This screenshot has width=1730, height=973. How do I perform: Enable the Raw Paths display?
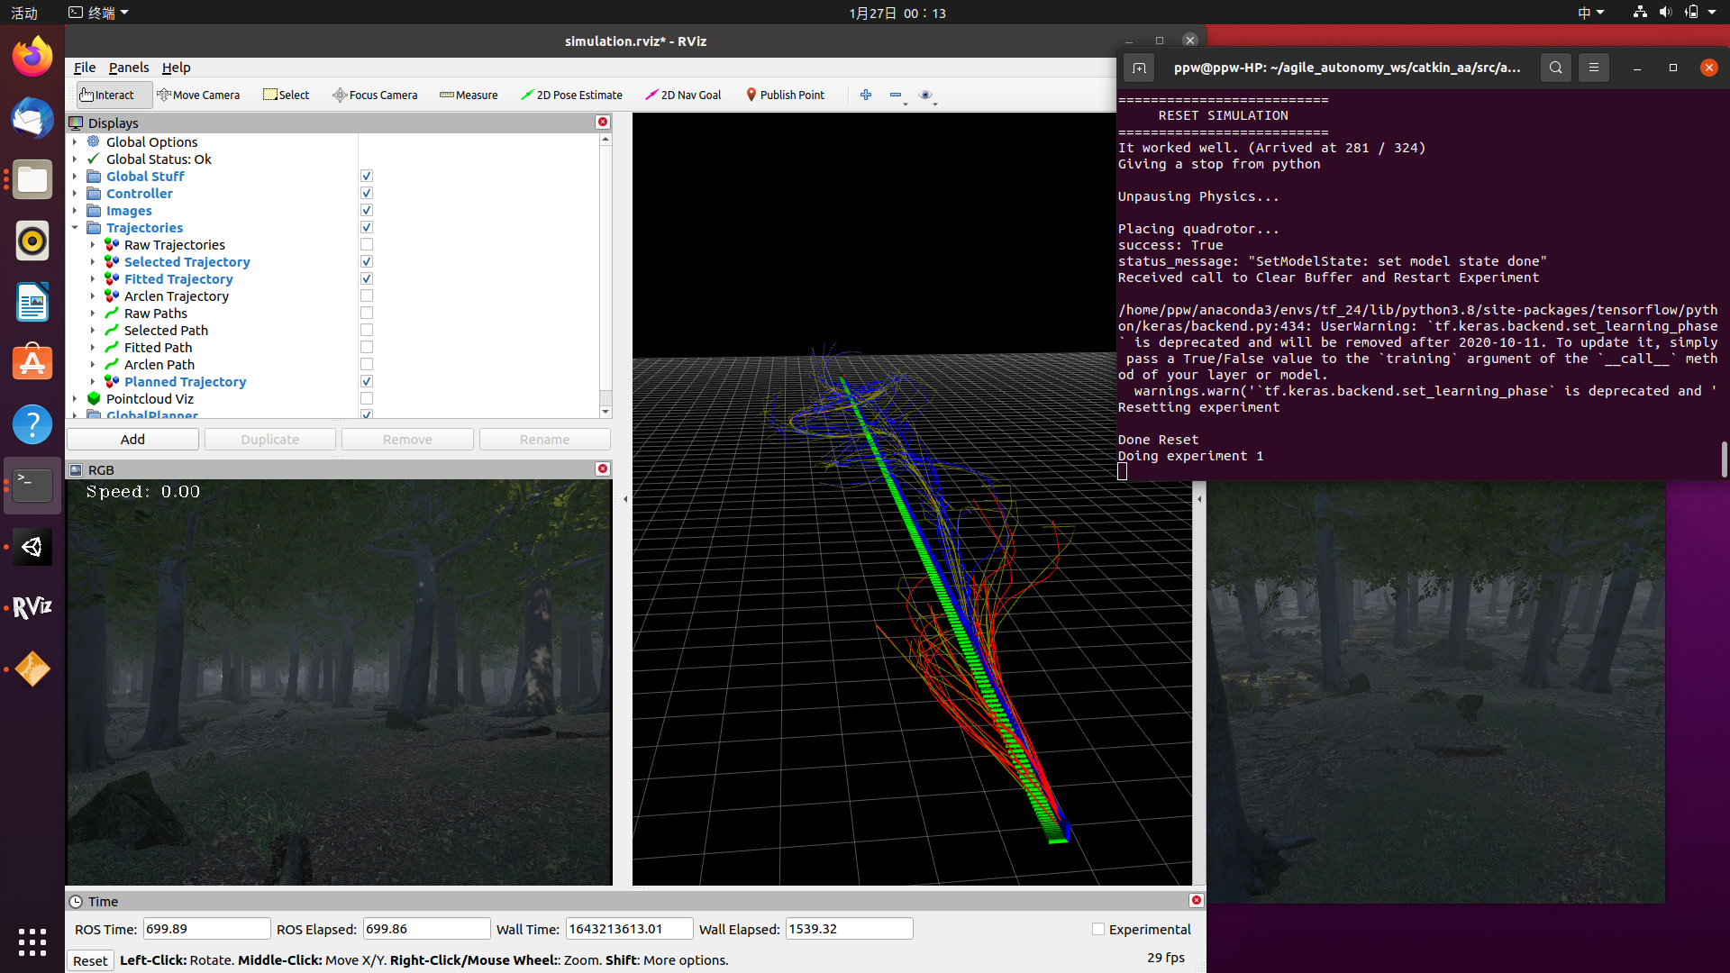pos(366,313)
